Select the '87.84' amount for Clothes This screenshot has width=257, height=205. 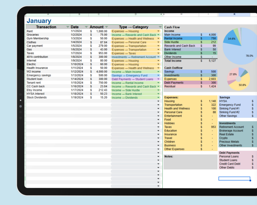[99, 42]
